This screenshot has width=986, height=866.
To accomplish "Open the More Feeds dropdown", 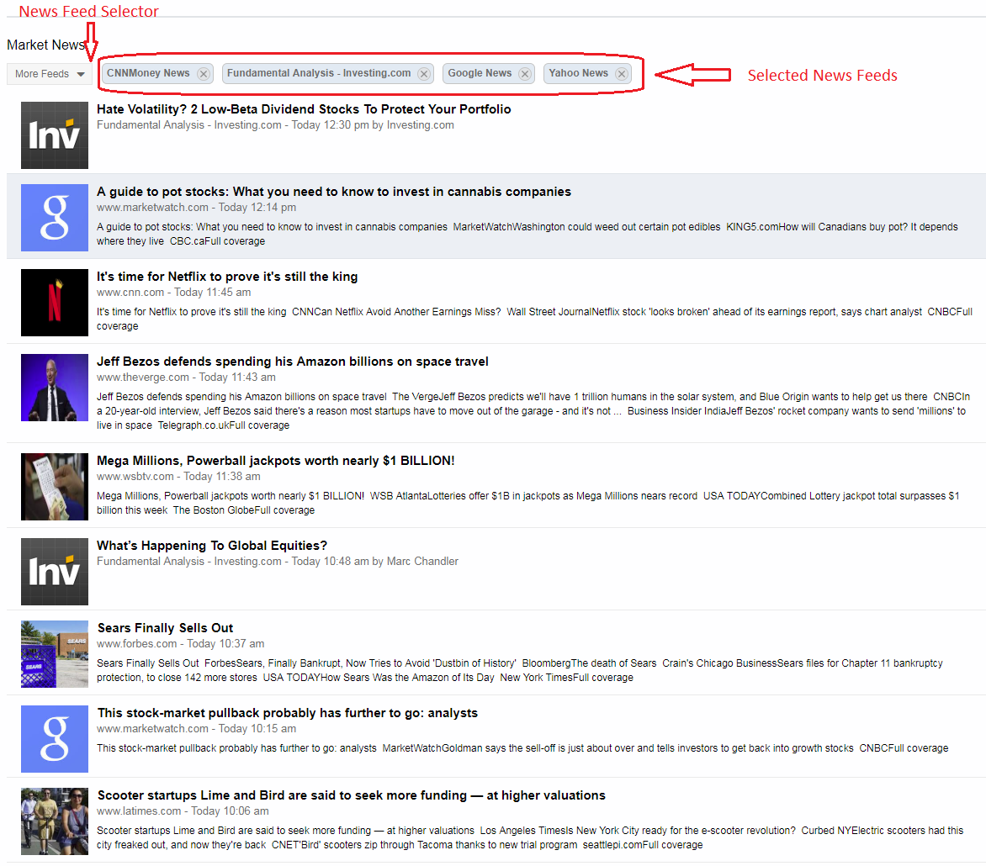I will [50, 74].
